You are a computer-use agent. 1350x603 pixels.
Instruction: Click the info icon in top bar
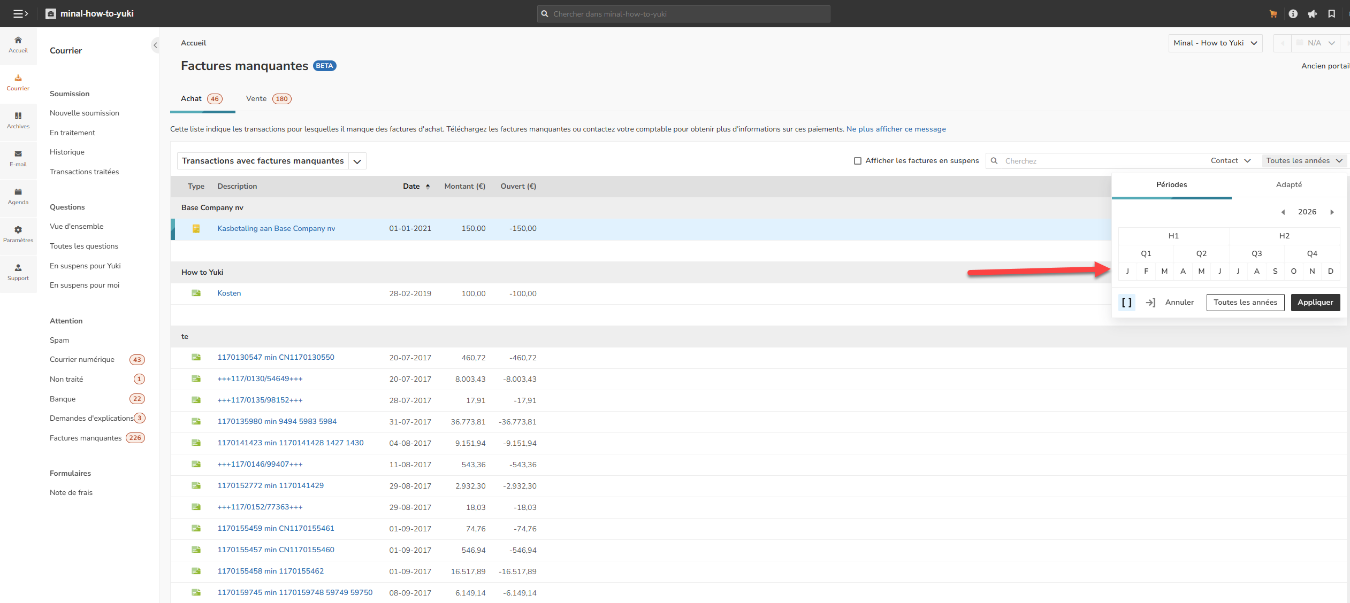(x=1293, y=14)
